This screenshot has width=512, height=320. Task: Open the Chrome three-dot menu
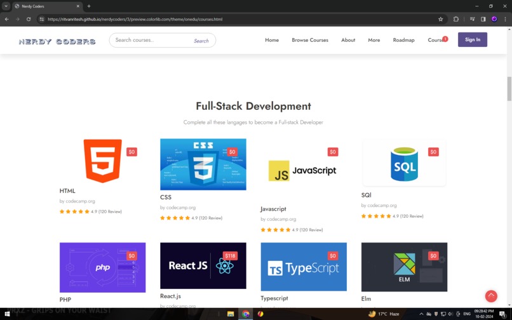click(505, 19)
